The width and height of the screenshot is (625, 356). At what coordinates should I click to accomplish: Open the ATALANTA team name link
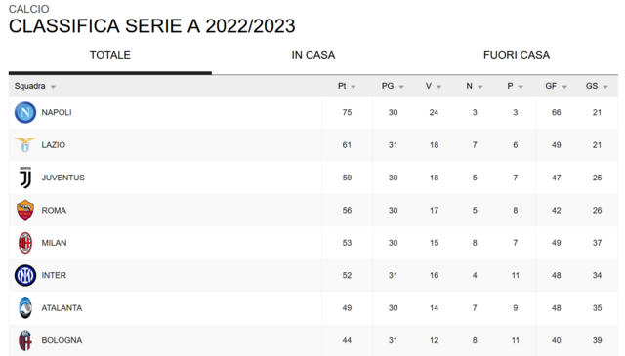click(62, 308)
